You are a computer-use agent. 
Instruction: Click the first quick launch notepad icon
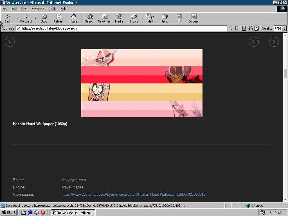(24, 213)
